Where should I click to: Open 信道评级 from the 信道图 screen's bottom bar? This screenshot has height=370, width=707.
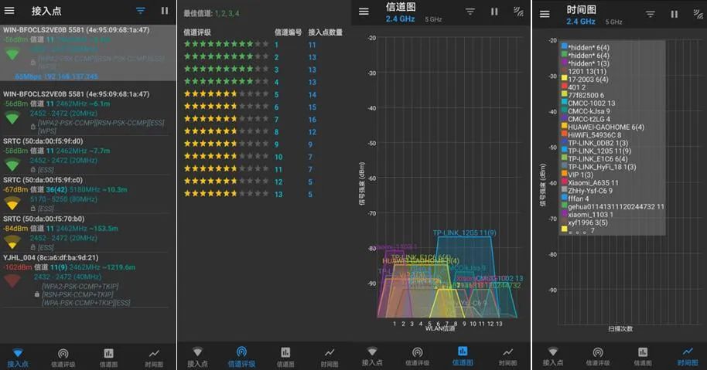coord(418,356)
